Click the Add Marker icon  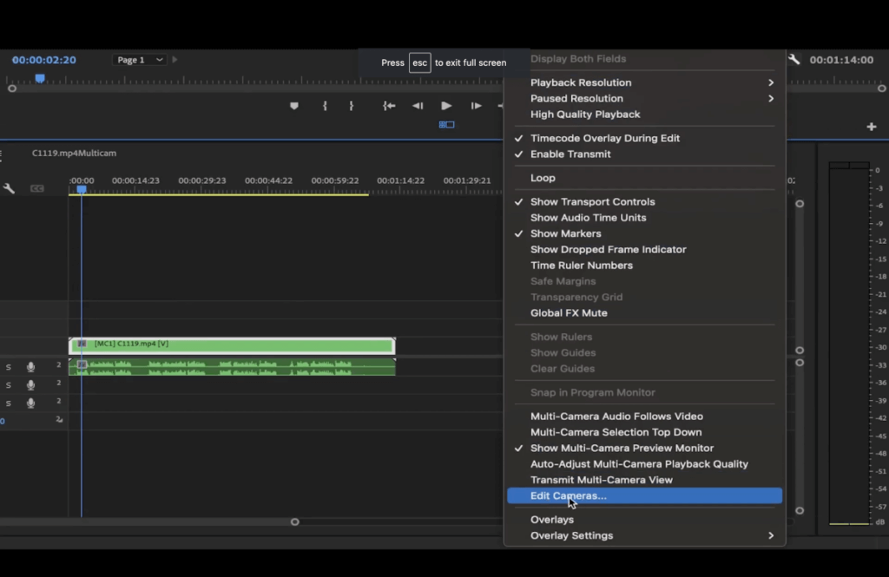coord(294,106)
